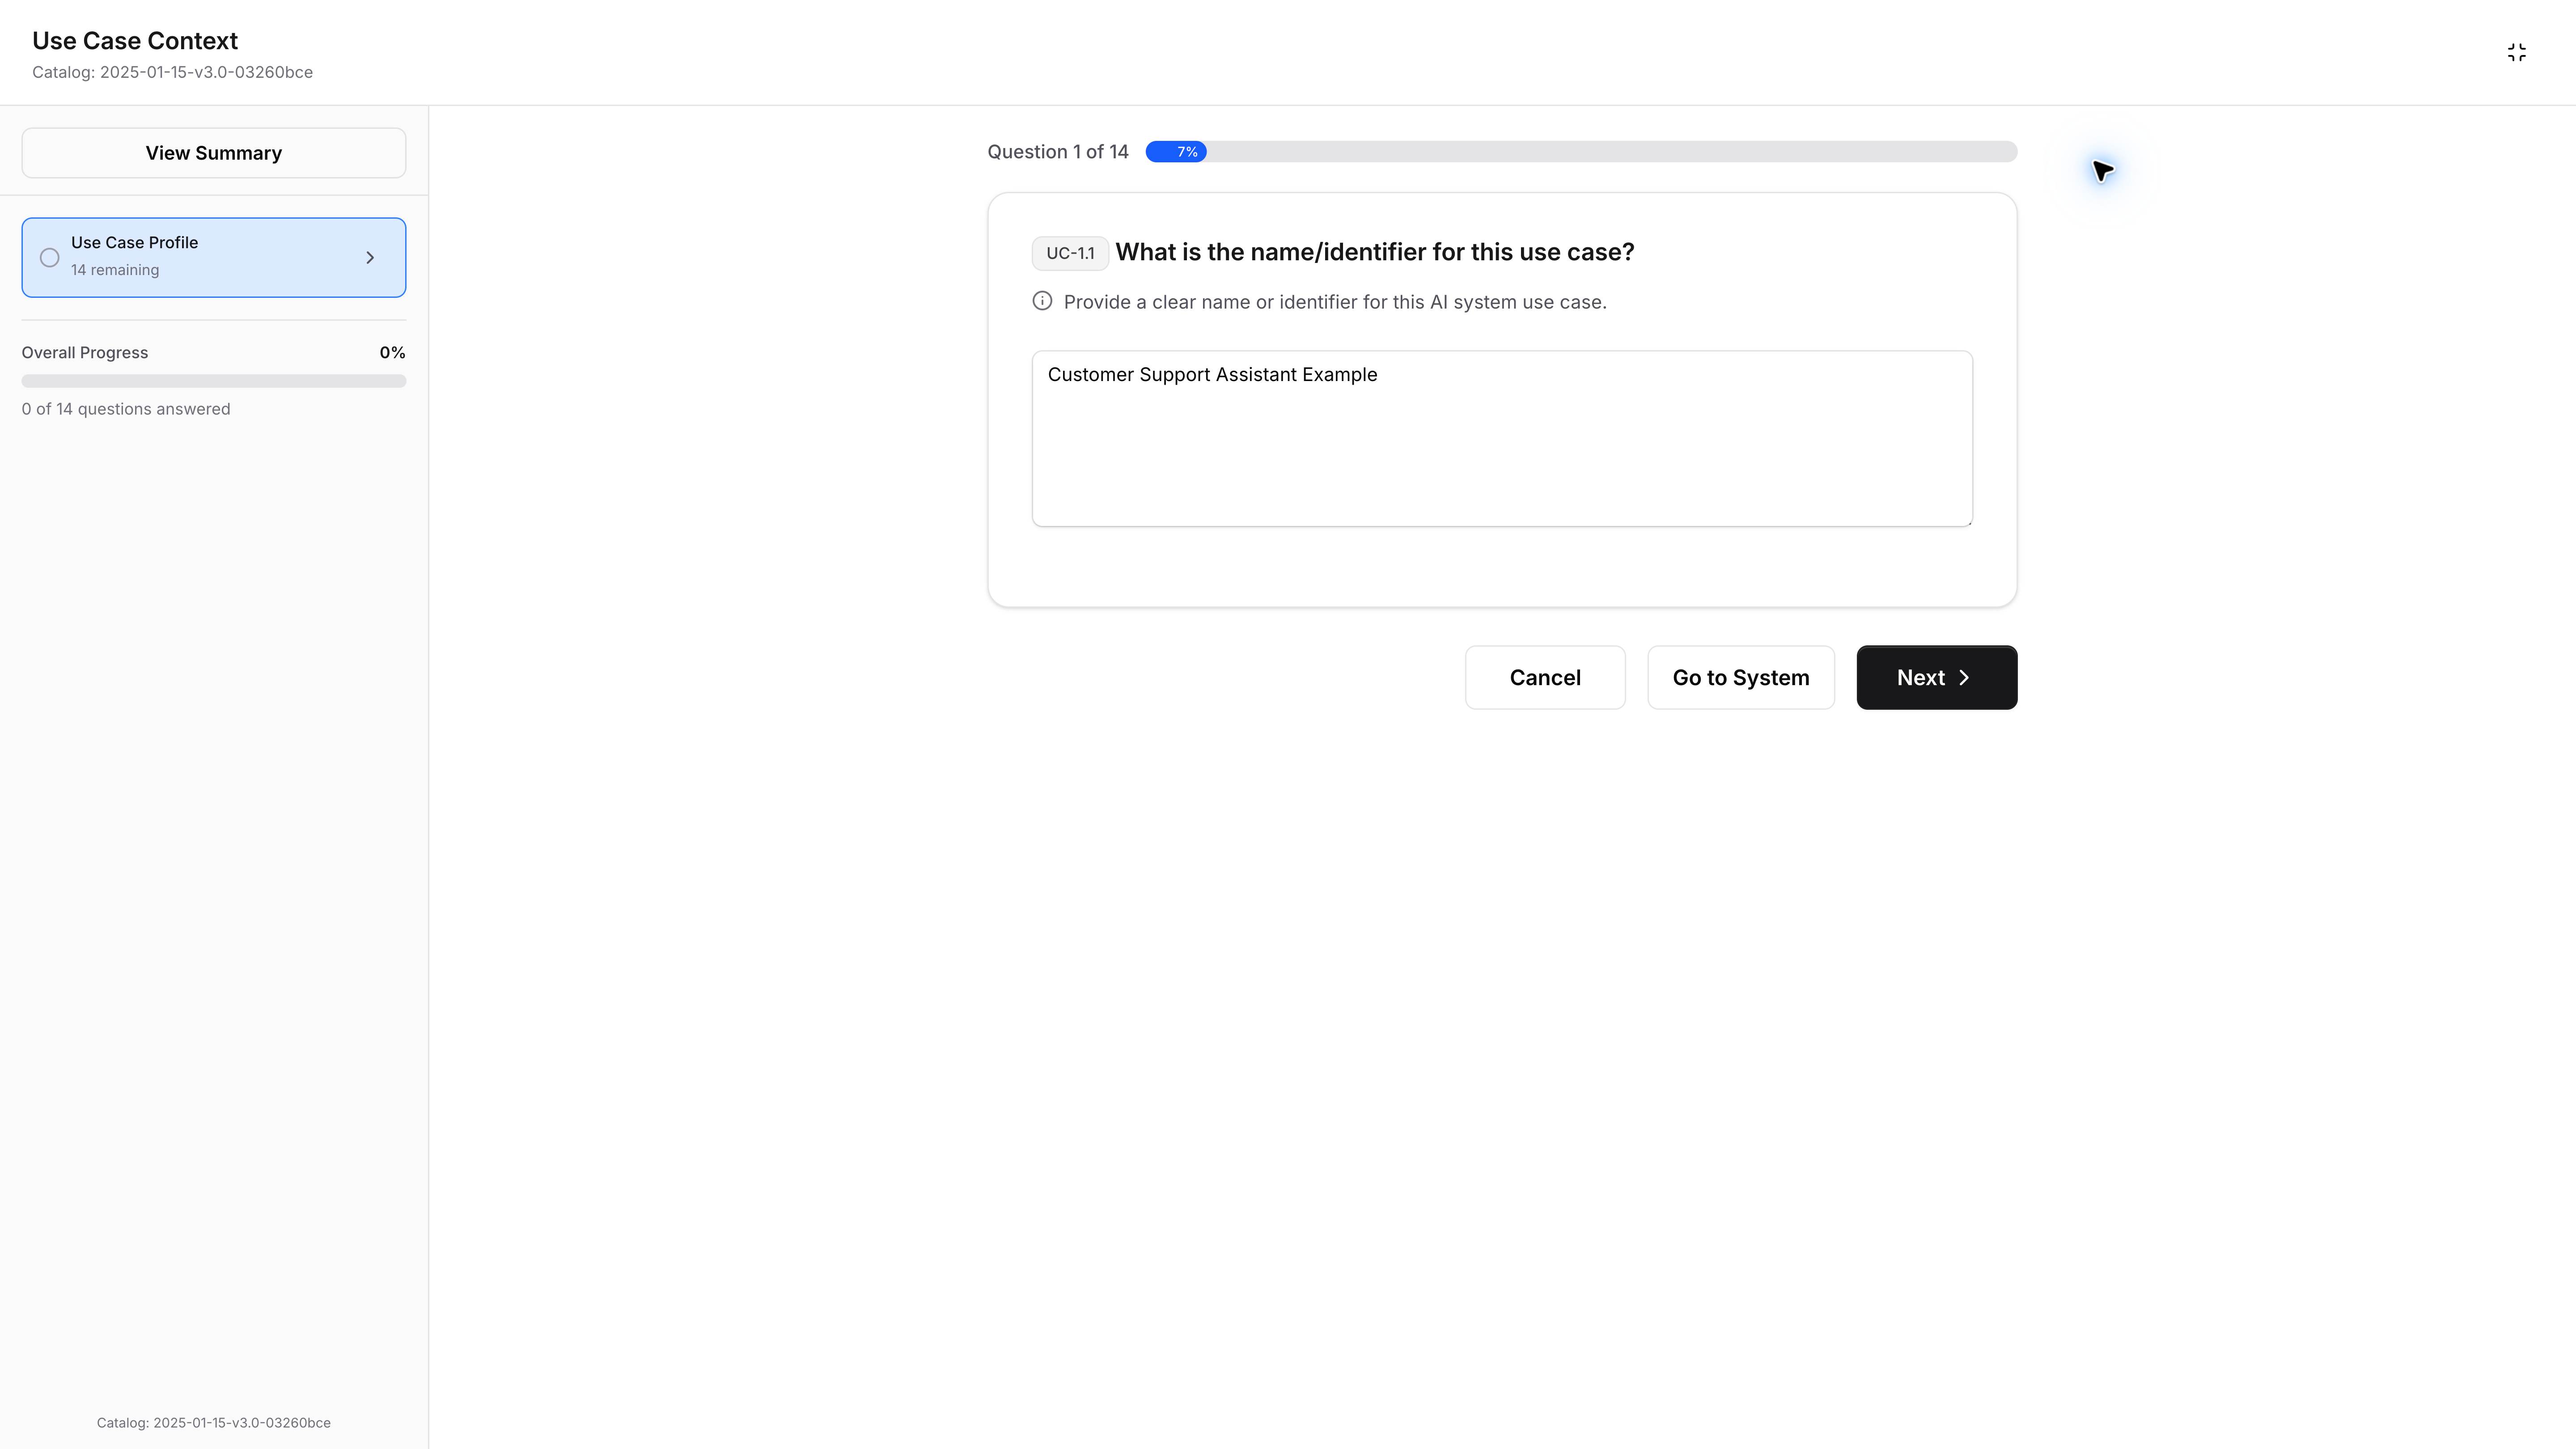The width and height of the screenshot is (2576, 1449).
Task: Click the question progress bar showing 7%
Action: click(1581, 152)
